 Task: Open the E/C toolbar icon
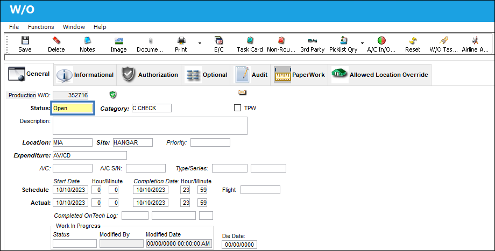tap(219, 40)
